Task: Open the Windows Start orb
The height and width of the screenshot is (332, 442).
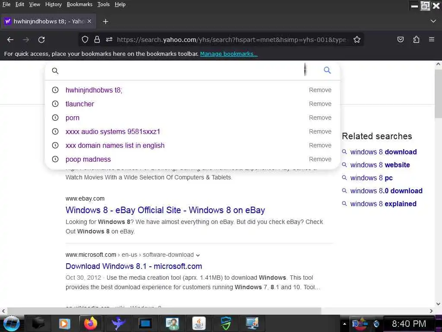Action: [11, 323]
